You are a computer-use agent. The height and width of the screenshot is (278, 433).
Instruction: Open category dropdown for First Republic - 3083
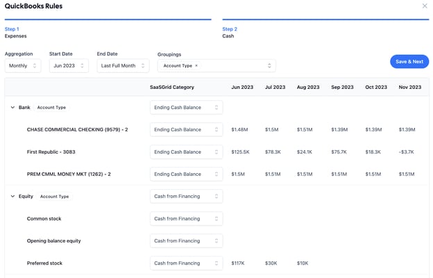tap(187, 152)
